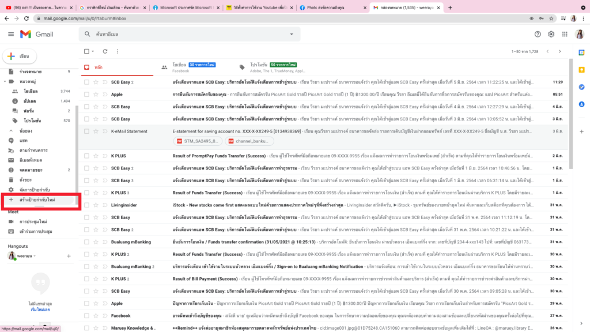Open Google Contacts in the side panel

click(582, 104)
